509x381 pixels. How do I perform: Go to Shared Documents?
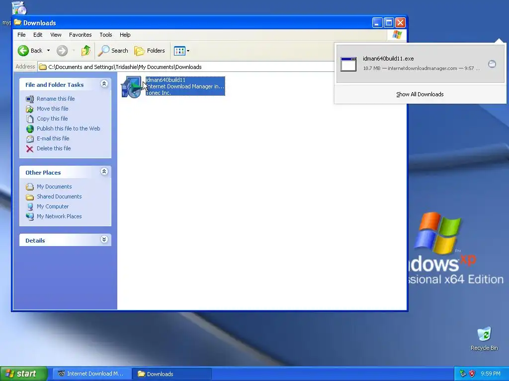click(x=59, y=196)
